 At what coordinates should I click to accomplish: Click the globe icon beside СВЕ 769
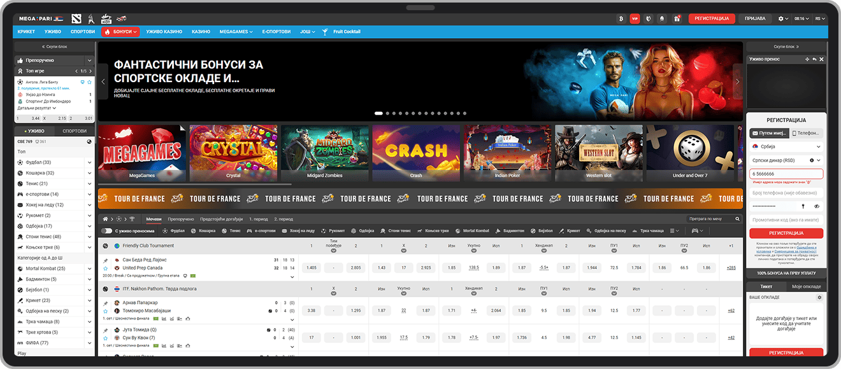coord(89,141)
